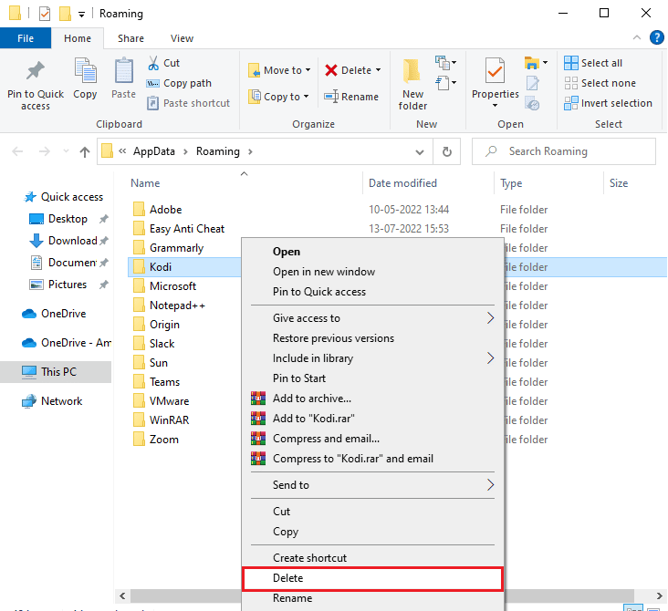Select This PC in navigation pane

[x=56, y=372]
